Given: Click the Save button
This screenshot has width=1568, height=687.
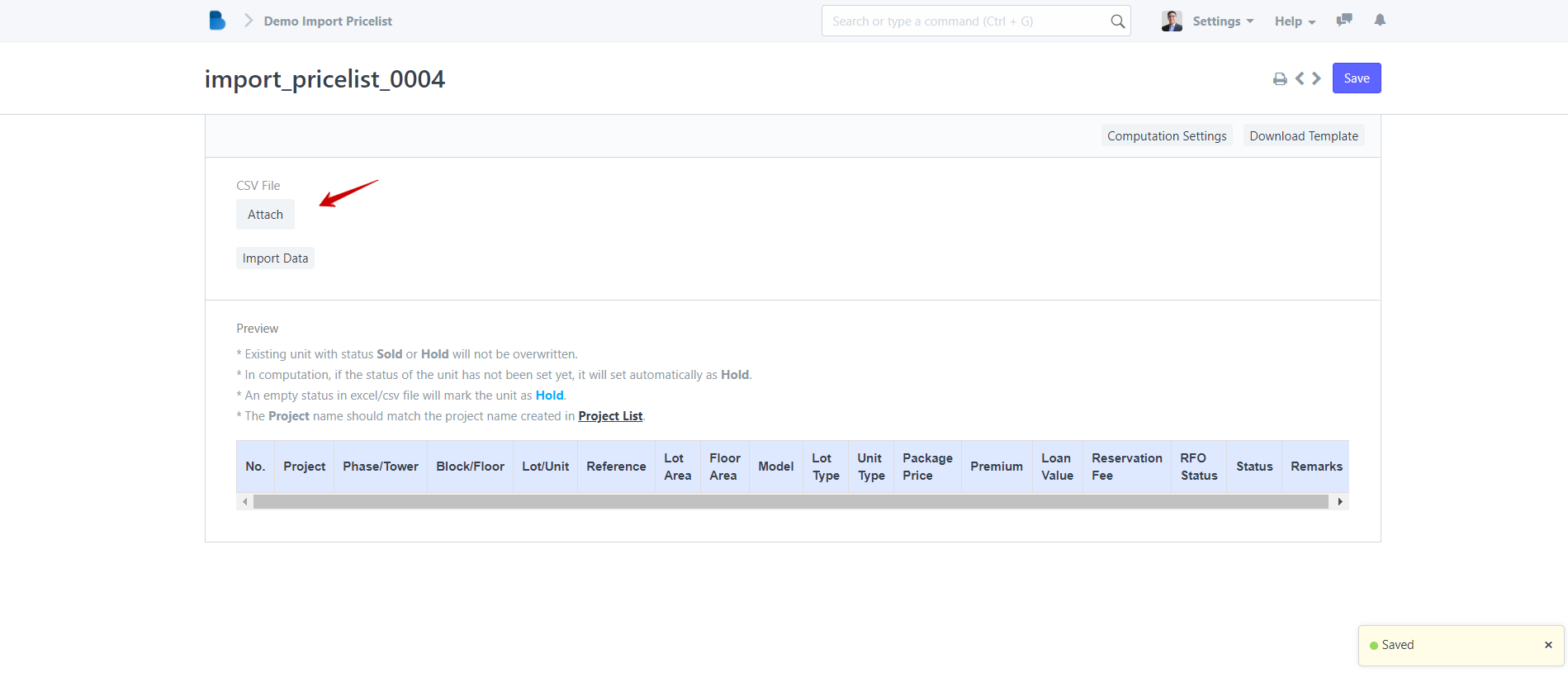Looking at the screenshot, I should point(1356,78).
